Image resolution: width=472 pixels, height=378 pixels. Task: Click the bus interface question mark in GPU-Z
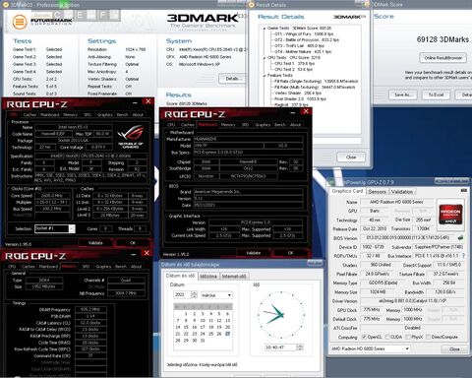pos(463,256)
